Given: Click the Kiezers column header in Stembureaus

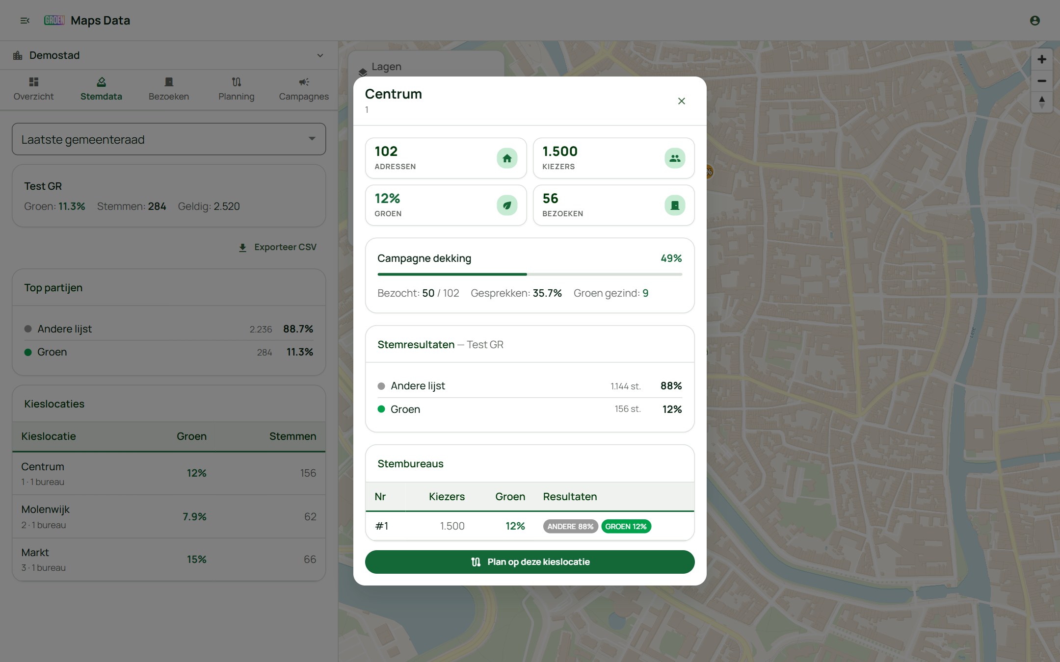Looking at the screenshot, I should click(447, 497).
